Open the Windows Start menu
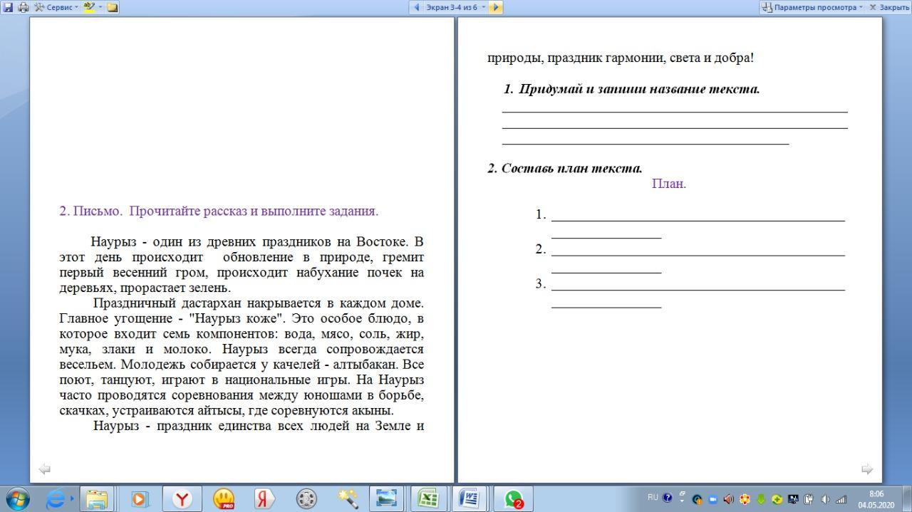The width and height of the screenshot is (912, 512). point(17,498)
